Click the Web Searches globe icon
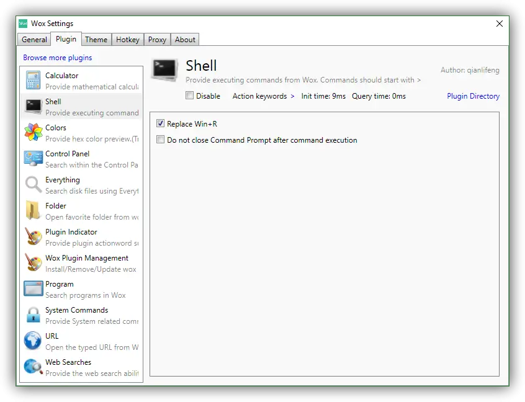 pos(33,367)
